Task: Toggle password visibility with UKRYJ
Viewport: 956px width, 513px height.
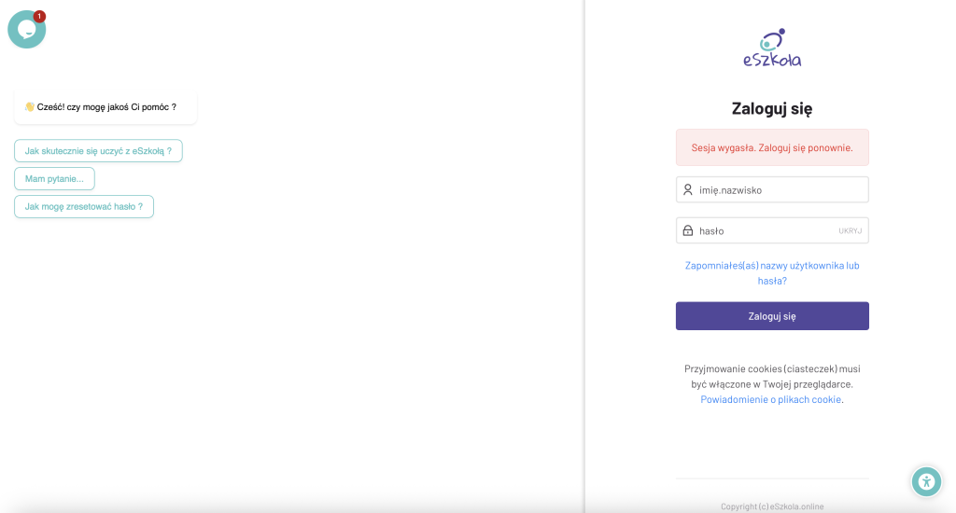Action: (850, 231)
